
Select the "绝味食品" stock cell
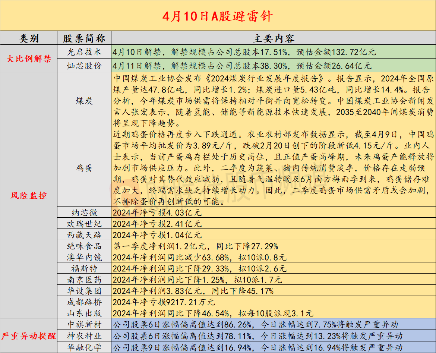(84, 246)
